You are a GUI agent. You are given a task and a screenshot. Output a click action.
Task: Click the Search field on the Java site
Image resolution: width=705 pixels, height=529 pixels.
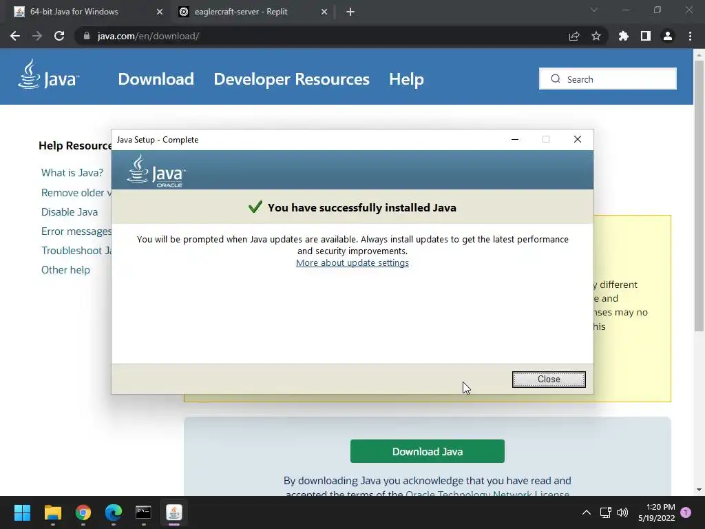pyautogui.click(x=607, y=79)
